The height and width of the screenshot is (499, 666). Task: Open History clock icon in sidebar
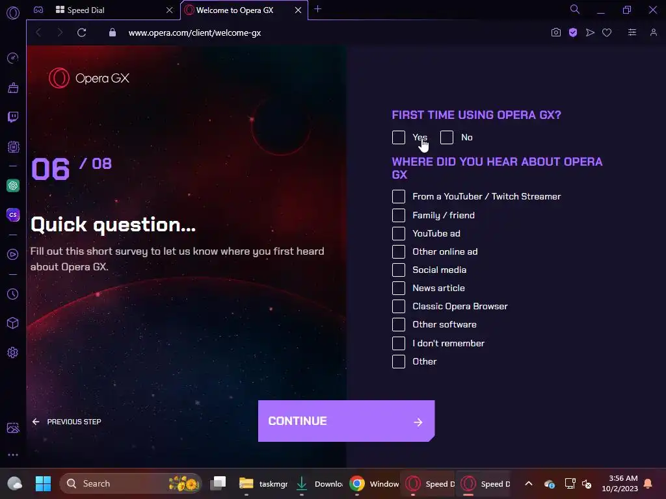click(x=13, y=294)
